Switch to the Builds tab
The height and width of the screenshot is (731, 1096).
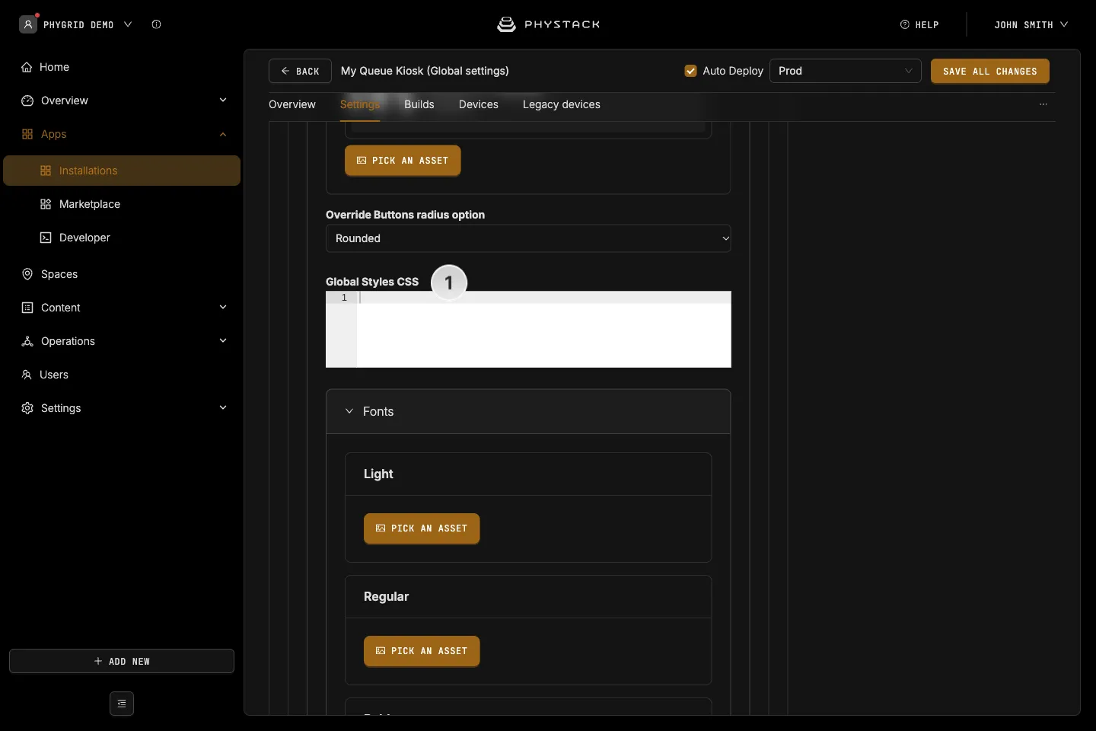click(x=419, y=104)
